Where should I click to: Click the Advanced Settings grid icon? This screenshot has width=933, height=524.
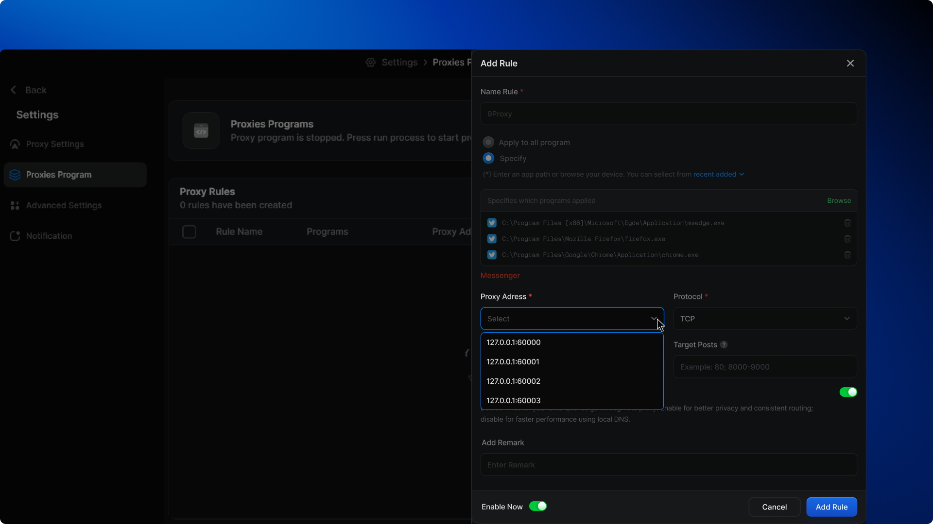(x=15, y=205)
